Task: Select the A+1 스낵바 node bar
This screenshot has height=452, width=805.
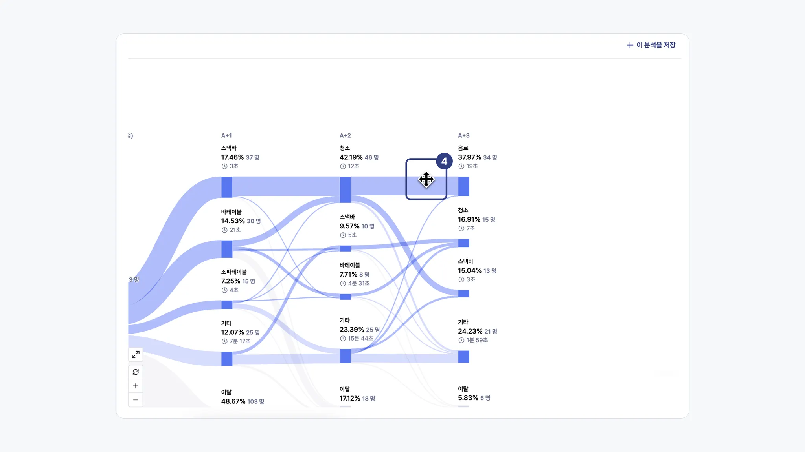Action: (x=227, y=187)
